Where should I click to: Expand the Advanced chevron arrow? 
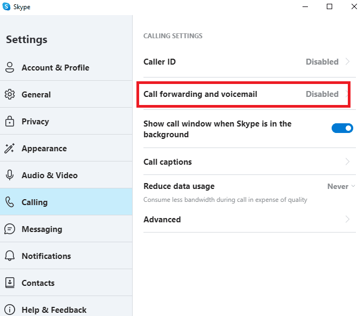click(x=347, y=219)
